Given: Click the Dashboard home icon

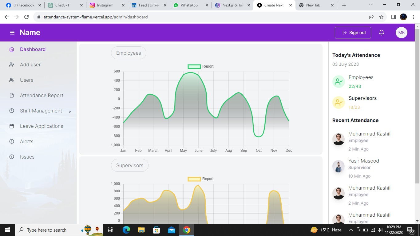Looking at the screenshot, I should click(x=12, y=49).
